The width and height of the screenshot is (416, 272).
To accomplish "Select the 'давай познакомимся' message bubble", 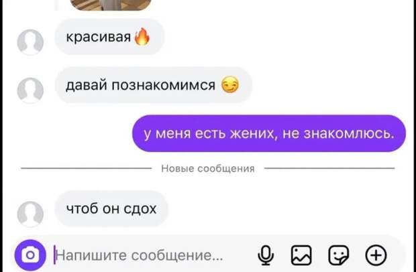I will tap(154, 85).
